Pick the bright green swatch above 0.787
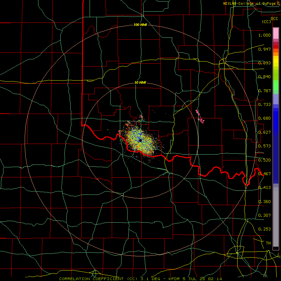 click(276, 85)
